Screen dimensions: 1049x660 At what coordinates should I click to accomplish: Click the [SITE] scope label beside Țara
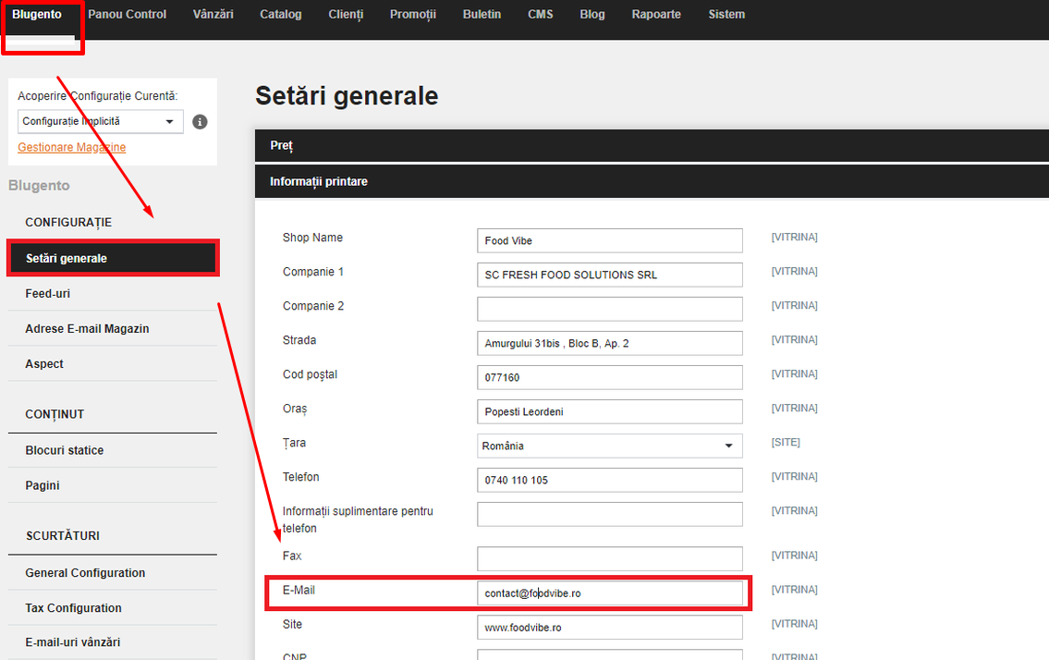(786, 443)
